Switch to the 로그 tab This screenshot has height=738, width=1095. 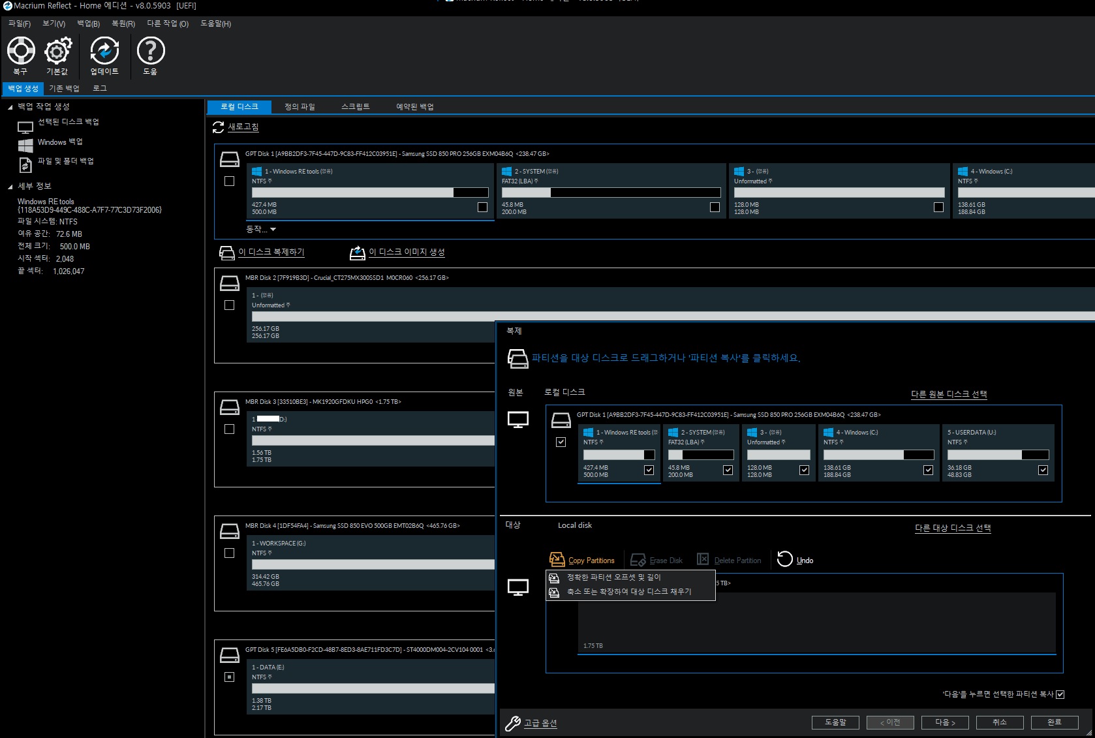99,89
